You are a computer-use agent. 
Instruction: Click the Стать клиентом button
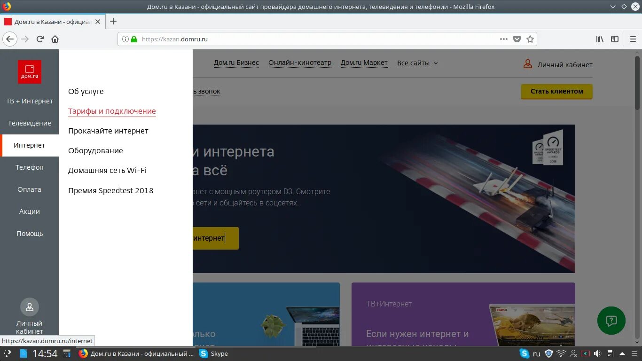(x=557, y=91)
